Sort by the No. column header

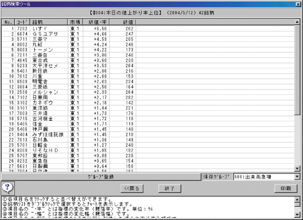pyautogui.click(x=8, y=22)
